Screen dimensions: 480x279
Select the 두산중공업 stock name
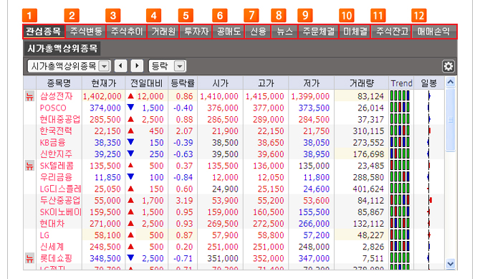coord(60,201)
